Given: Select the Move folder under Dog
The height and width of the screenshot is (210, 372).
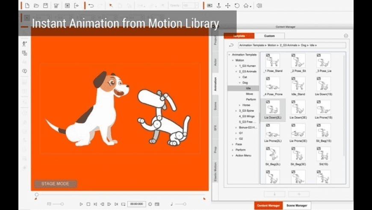Looking at the screenshot, I should [x=249, y=94].
